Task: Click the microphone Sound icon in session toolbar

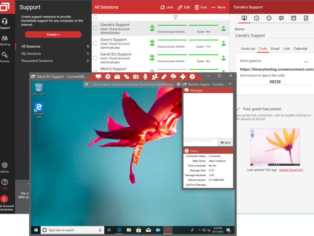Action: click(x=145, y=77)
